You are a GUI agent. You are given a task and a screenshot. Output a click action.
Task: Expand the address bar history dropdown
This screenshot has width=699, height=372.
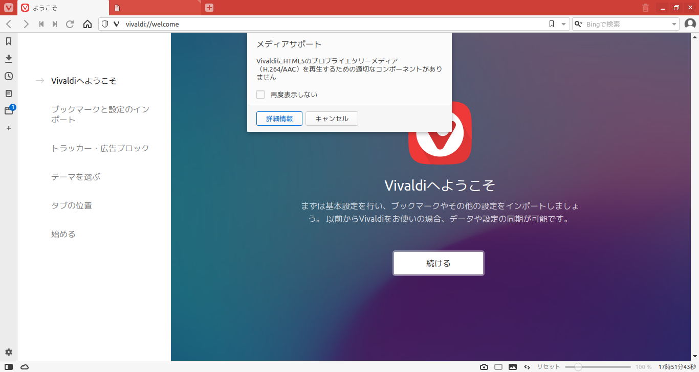(x=563, y=24)
